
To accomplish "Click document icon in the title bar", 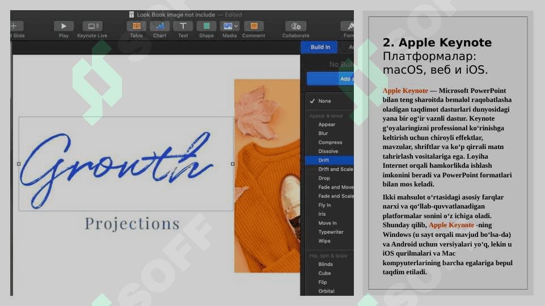I will pyautogui.click(x=132, y=15).
